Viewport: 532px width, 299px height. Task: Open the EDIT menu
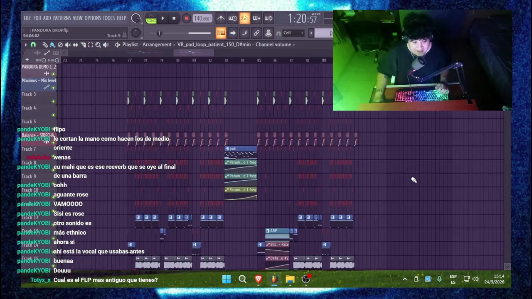click(37, 18)
